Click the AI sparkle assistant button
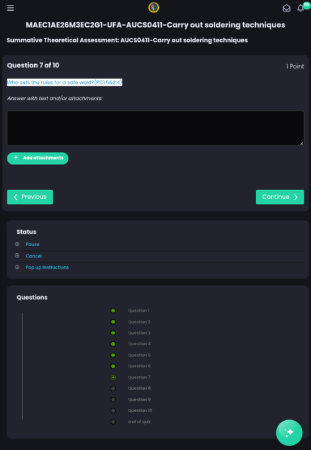The height and width of the screenshot is (450, 311). tap(289, 433)
